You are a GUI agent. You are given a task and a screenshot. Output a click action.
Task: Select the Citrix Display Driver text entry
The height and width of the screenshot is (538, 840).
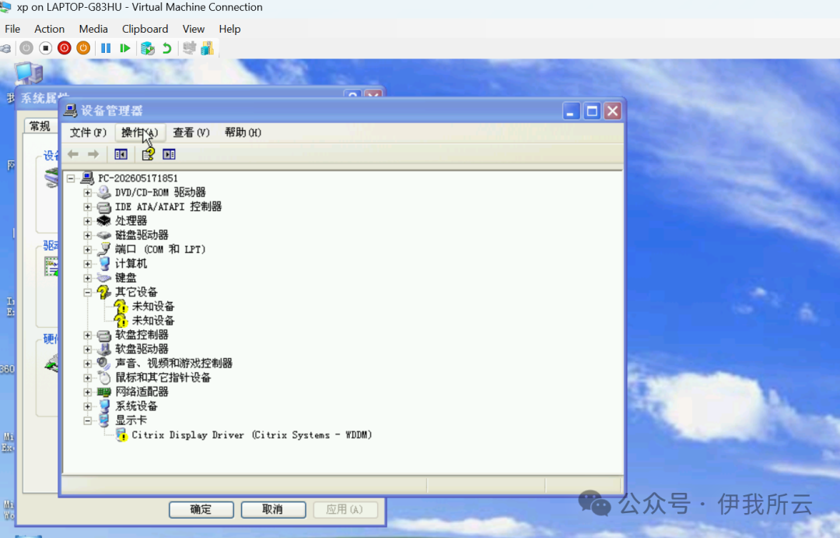[x=252, y=435]
